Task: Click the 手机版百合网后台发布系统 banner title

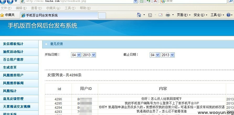Action: click(42, 26)
